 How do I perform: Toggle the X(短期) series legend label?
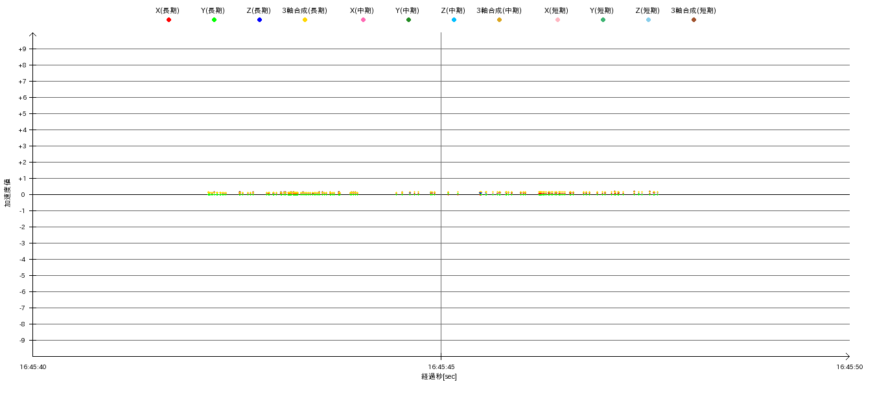click(x=556, y=10)
